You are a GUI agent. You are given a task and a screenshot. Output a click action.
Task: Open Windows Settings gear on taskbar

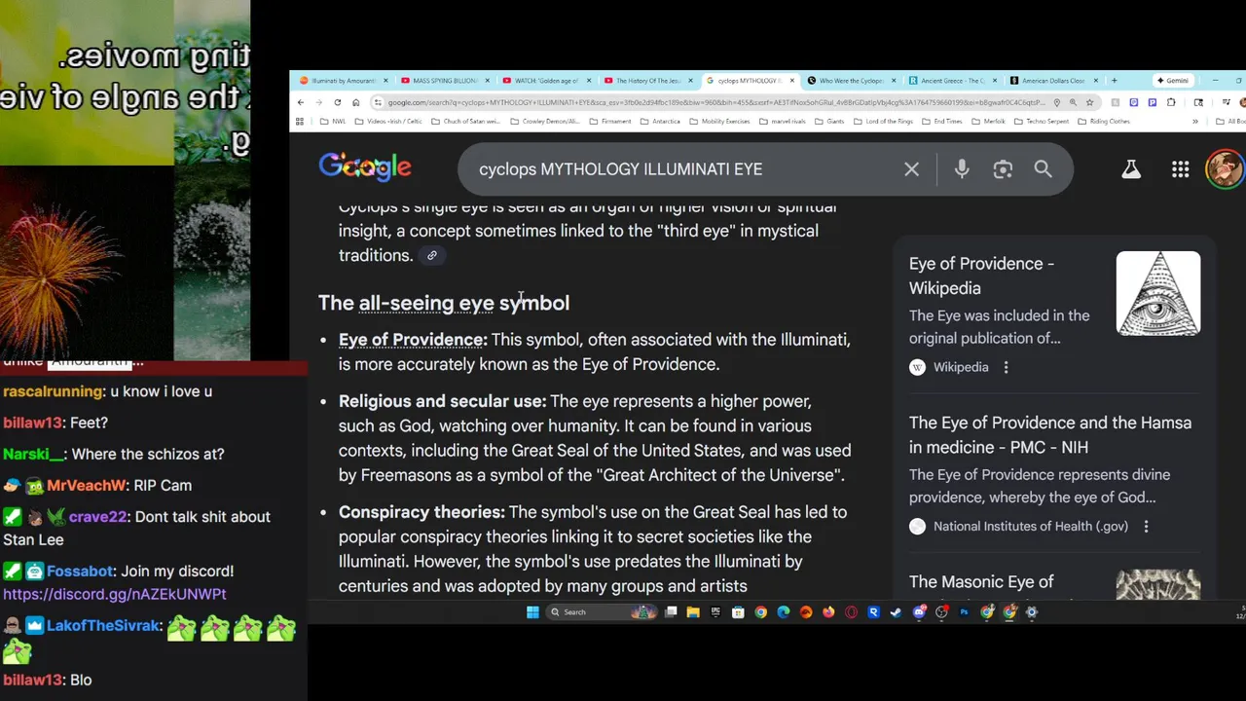1031,612
